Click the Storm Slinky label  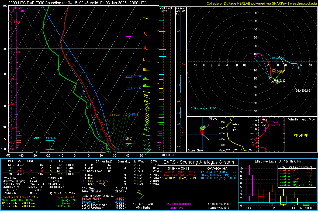[x=195, y=150]
